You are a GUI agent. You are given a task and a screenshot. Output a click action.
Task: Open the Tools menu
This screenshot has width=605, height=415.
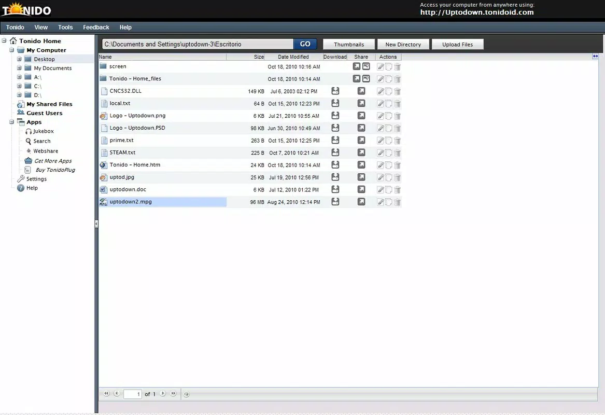(65, 27)
